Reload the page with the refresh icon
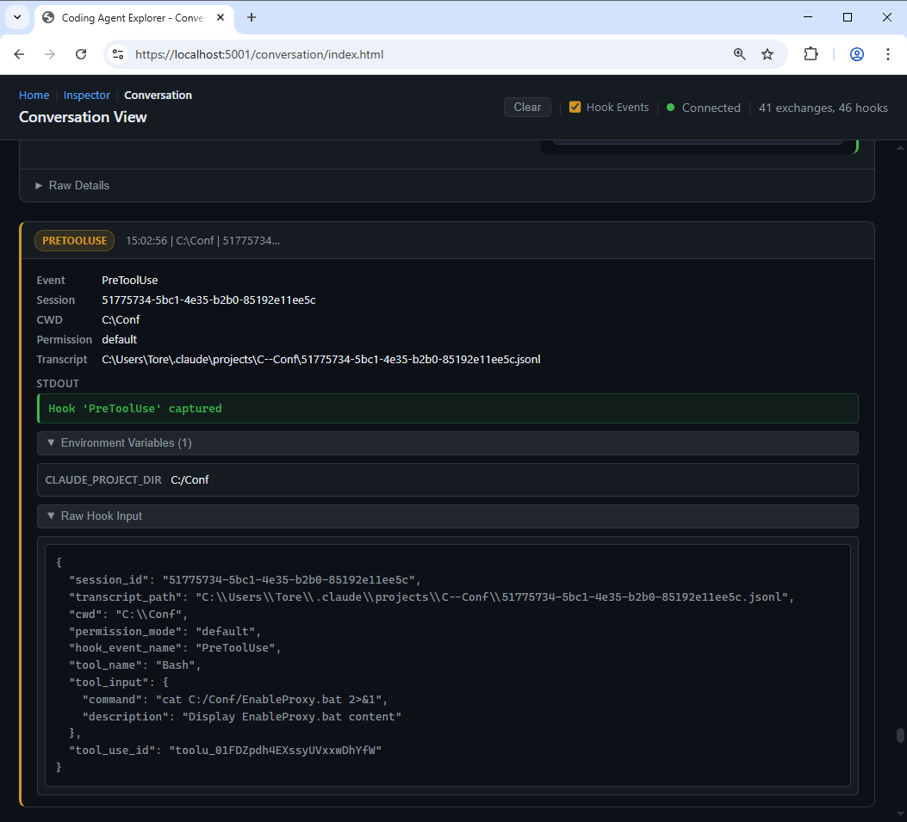 [81, 53]
